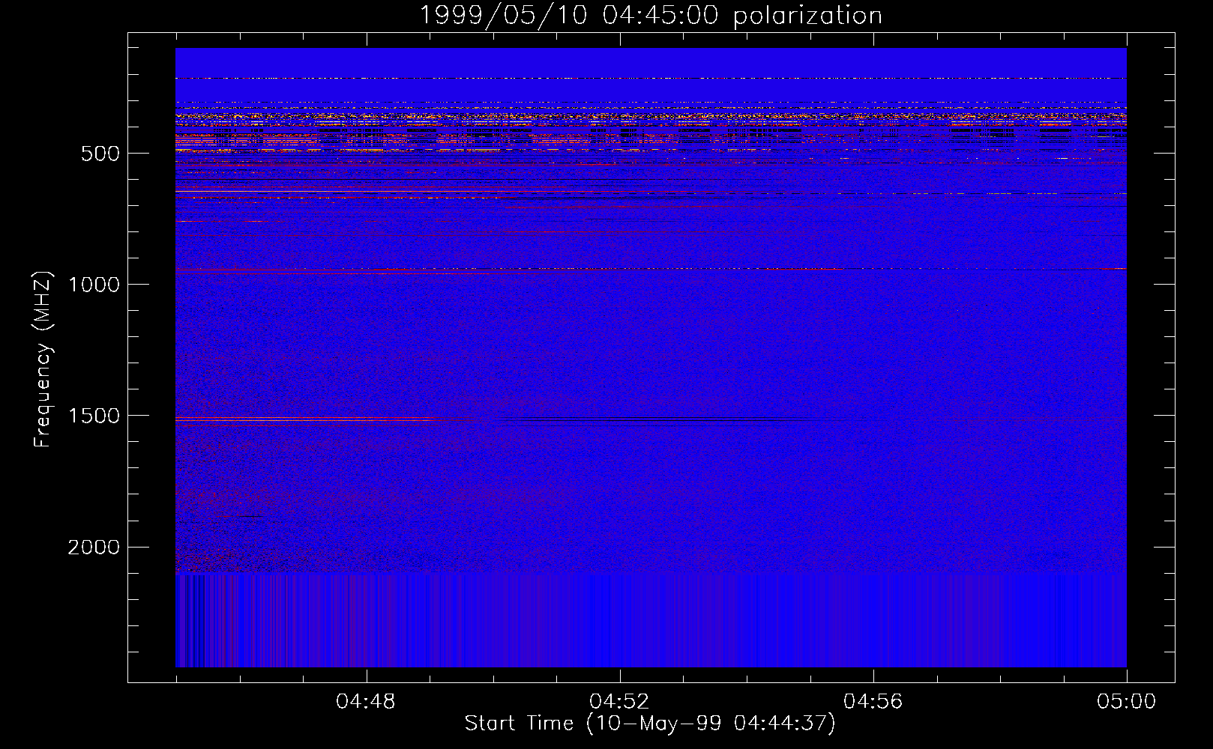This screenshot has height=749, width=1213.
Task: Click the 04:52 time tick label
Action: pos(619,702)
